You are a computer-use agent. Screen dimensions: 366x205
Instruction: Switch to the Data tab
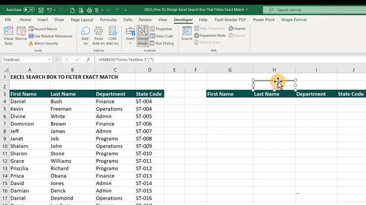click(128, 20)
